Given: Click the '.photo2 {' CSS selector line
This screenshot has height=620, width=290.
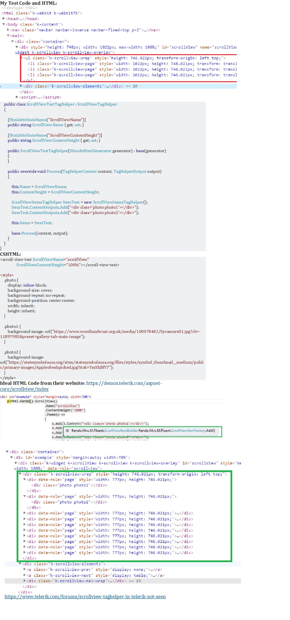Looking at the screenshot, I should tap(12, 352).
